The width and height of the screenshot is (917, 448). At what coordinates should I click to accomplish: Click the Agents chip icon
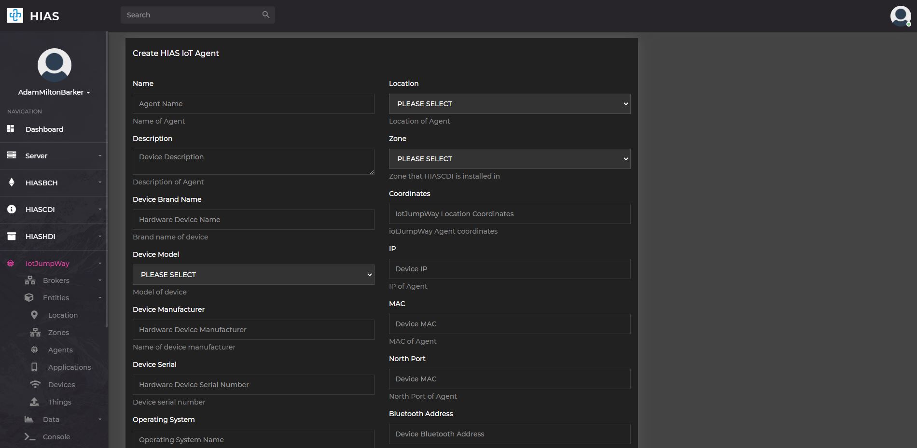point(34,350)
